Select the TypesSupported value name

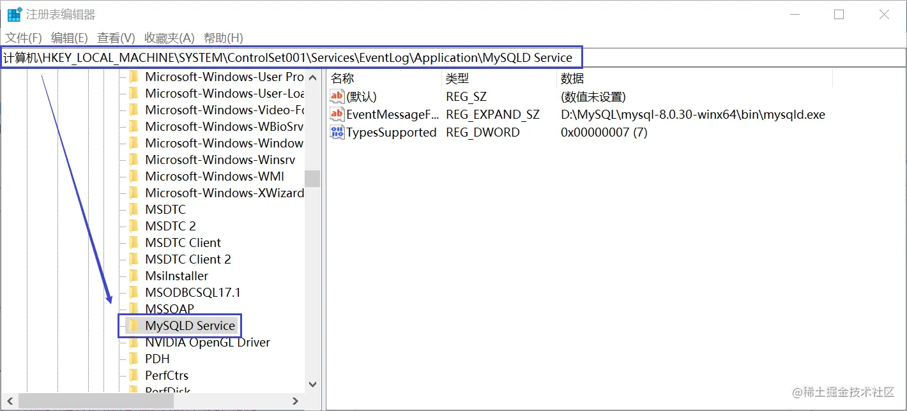click(x=392, y=132)
